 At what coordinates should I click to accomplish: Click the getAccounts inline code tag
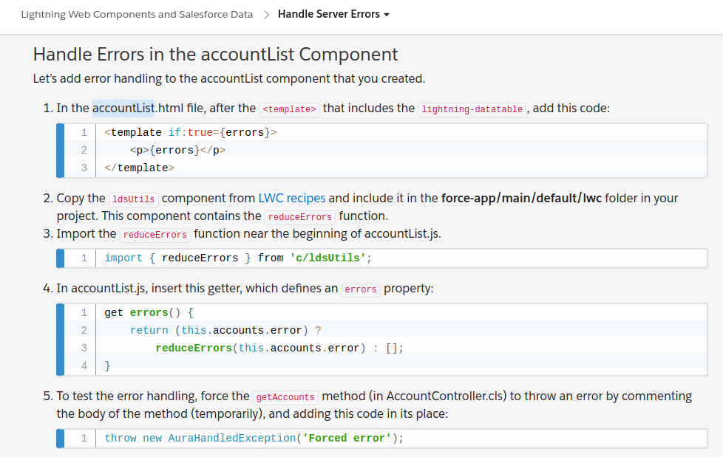pos(286,397)
